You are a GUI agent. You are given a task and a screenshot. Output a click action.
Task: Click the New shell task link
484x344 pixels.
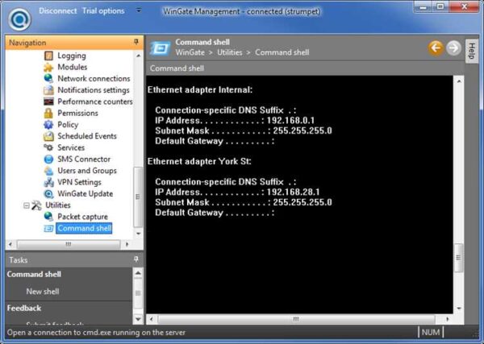(43, 292)
